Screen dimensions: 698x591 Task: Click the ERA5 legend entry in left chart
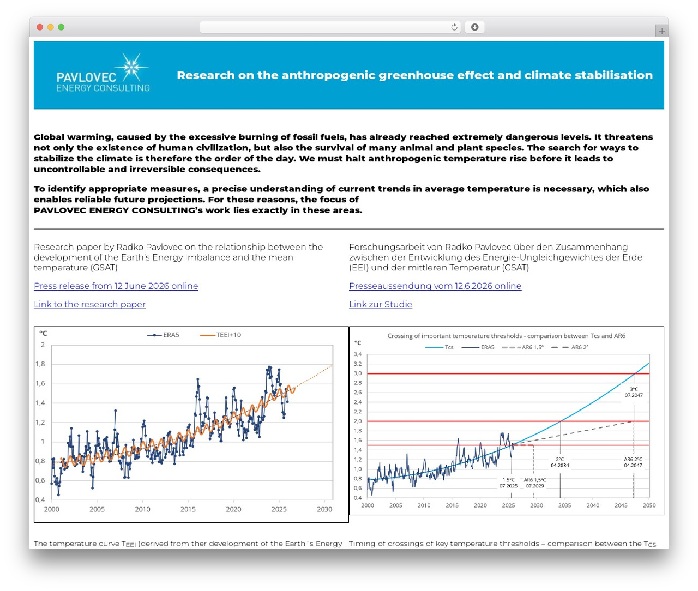163,335
